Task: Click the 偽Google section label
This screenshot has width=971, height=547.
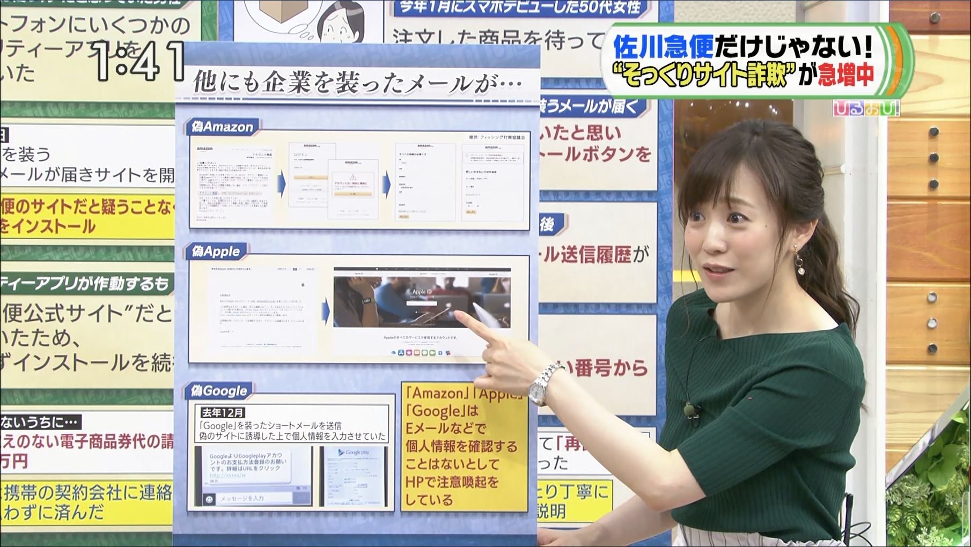Action: [219, 390]
